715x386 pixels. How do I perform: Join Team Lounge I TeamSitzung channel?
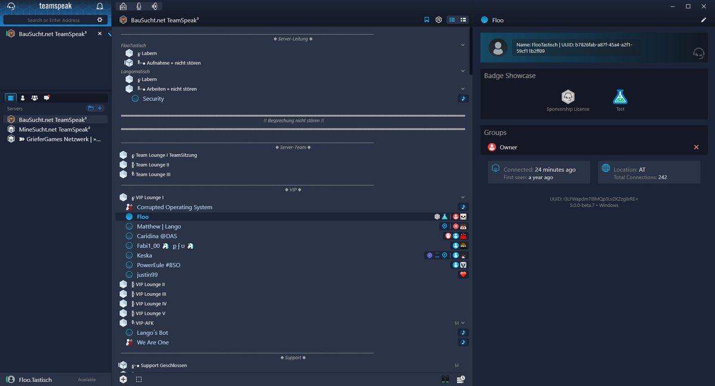[166, 155]
